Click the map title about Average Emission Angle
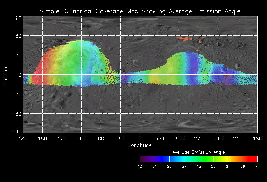267x182 pixels. click(140, 11)
